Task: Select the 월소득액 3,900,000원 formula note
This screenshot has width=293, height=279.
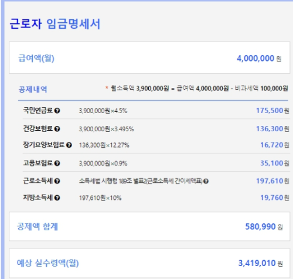Action: pos(196,89)
